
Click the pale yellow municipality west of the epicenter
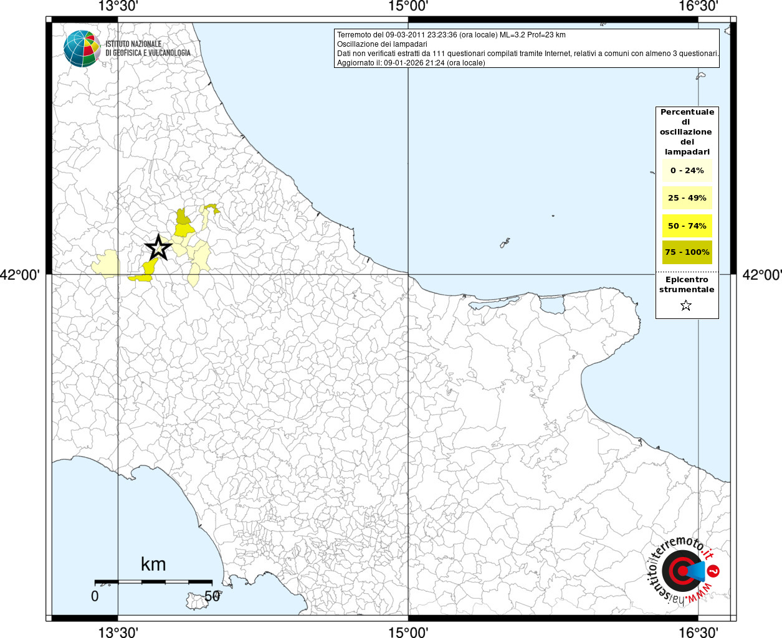click(x=107, y=264)
